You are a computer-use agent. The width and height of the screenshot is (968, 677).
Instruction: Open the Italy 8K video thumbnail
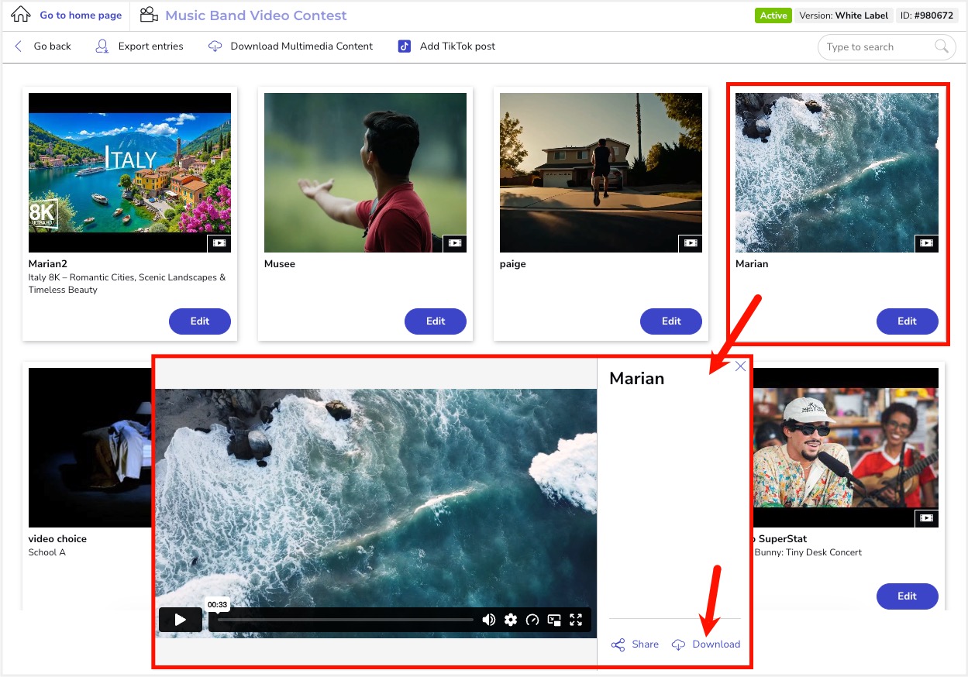[129, 172]
